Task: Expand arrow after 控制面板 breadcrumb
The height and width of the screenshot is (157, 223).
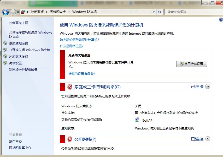Action: [x=47, y=12]
